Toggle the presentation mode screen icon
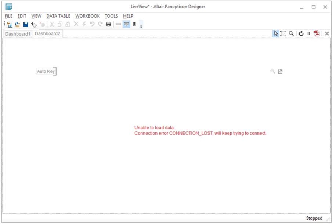The width and height of the screenshot is (333, 224). tap(126, 24)
